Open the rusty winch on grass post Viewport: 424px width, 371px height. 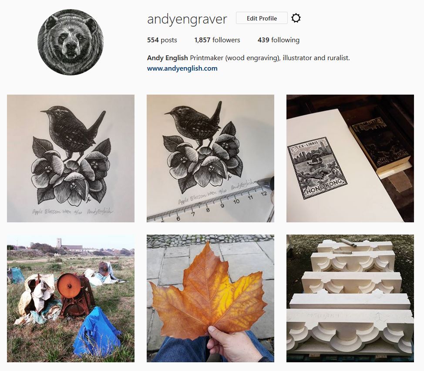click(71, 299)
